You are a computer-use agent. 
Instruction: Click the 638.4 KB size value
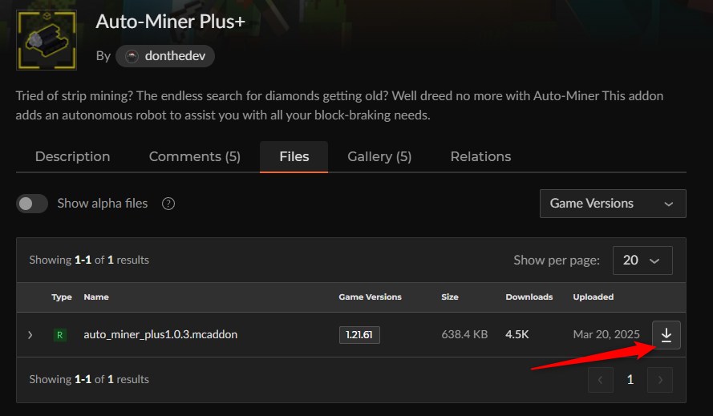click(464, 334)
